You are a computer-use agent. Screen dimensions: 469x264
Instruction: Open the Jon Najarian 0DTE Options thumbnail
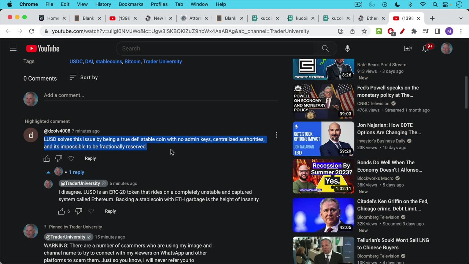[324, 139]
